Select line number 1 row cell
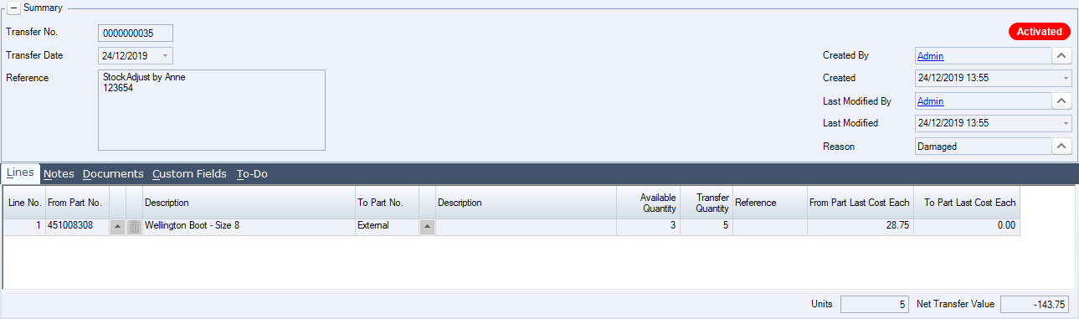Screen dimensions: 1079x319 [24, 226]
